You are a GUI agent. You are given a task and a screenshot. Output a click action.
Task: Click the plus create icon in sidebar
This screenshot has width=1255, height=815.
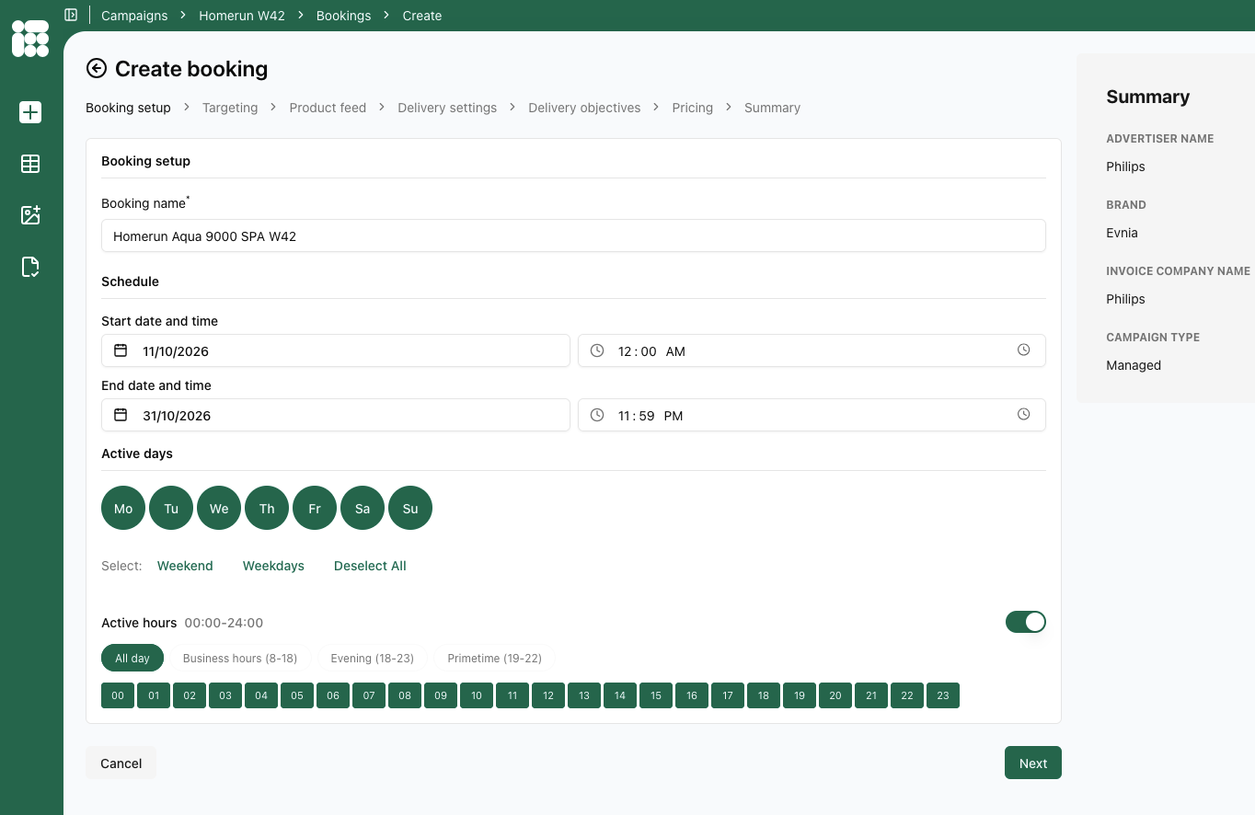click(30, 112)
